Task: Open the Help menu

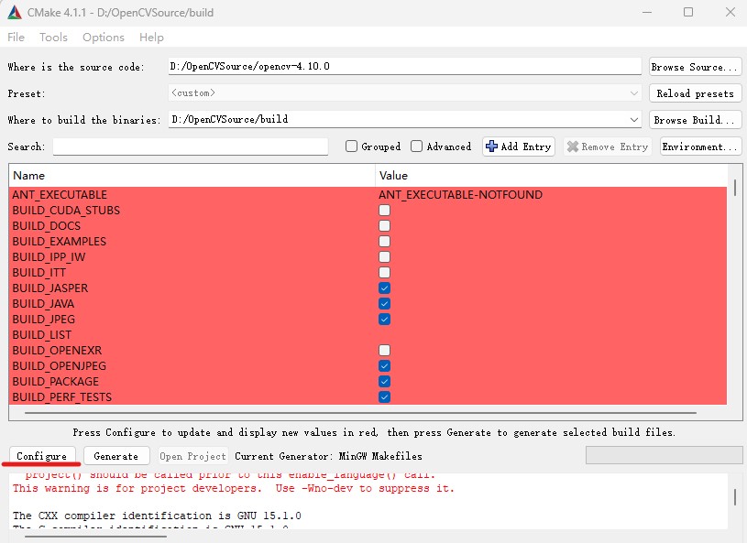Action: [151, 38]
